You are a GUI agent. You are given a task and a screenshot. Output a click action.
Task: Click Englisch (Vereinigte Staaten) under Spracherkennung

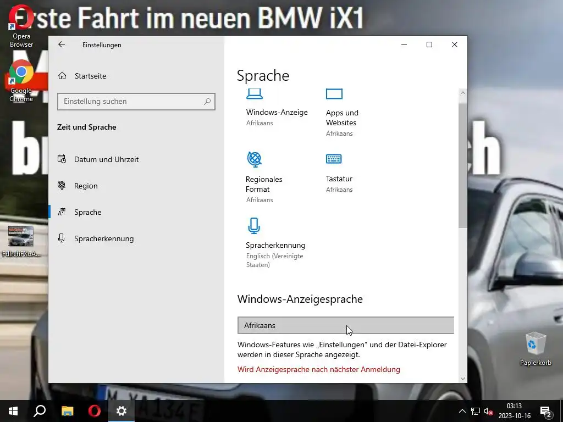point(275,260)
